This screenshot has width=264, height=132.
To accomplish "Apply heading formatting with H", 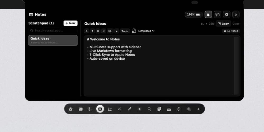I will point(104,31).
